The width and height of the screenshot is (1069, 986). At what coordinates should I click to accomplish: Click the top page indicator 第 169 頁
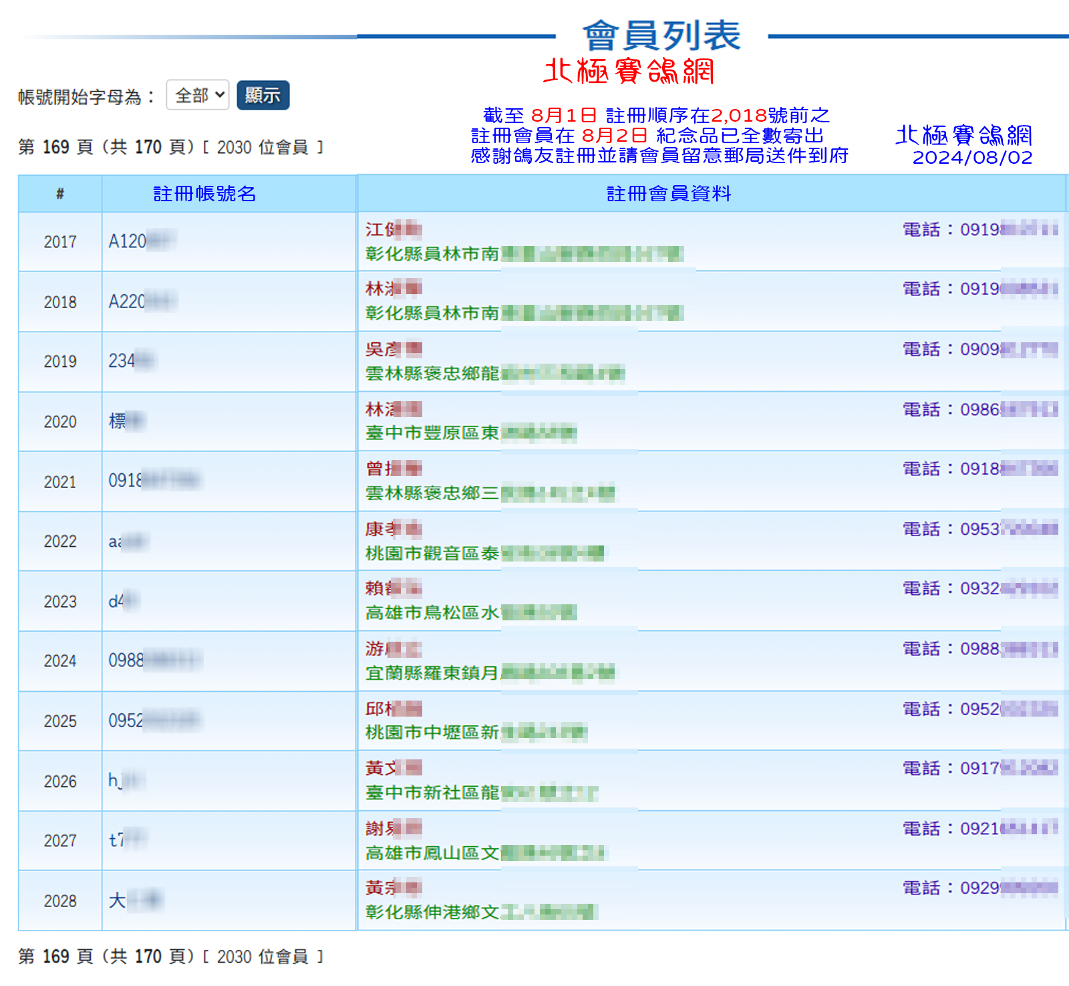pyautogui.click(x=170, y=147)
